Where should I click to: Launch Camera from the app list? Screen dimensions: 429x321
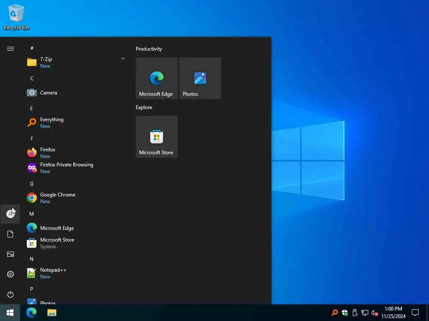point(76,93)
